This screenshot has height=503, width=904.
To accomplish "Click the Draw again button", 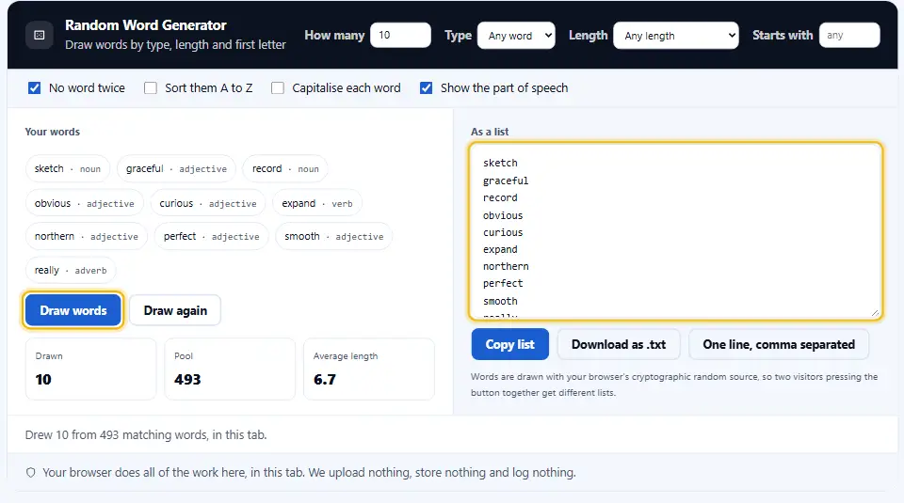I will click(175, 310).
